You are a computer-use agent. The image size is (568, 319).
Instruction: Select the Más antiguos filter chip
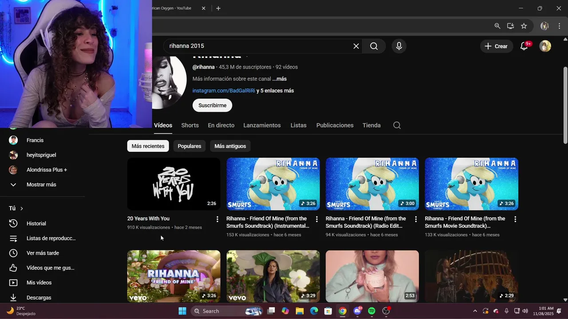[x=230, y=146]
